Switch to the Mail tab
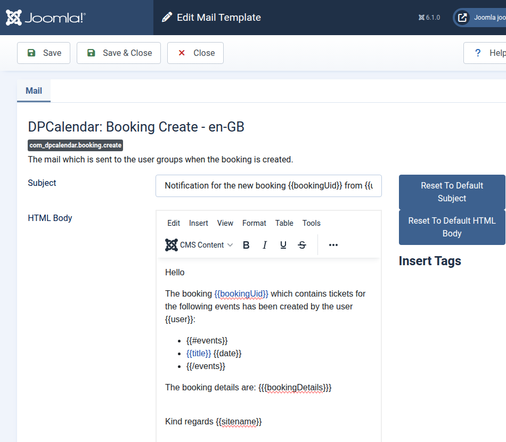506x442 pixels. [x=33, y=91]
